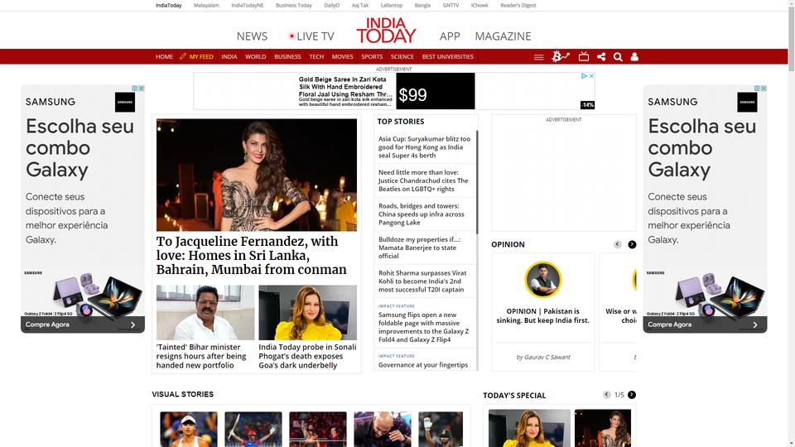The height and width of the screenshot is (447, 795).
Task: Click Compre Agora arrow on right Samsung ad
Action: point(755,324)
